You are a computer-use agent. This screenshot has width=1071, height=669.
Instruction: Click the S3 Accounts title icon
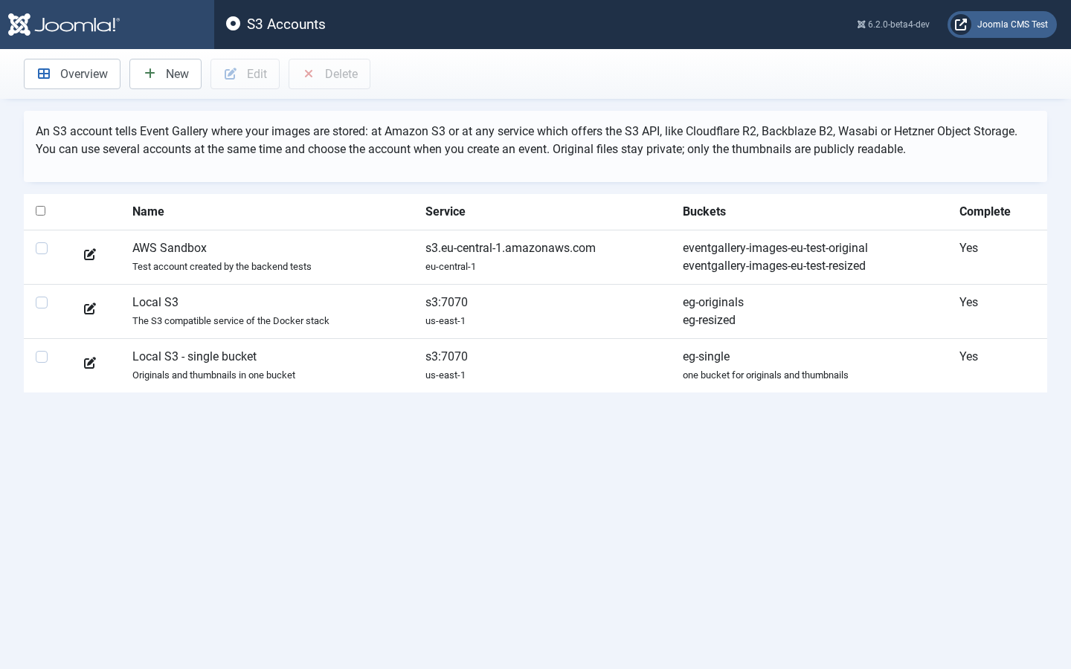tap(233, 24)
